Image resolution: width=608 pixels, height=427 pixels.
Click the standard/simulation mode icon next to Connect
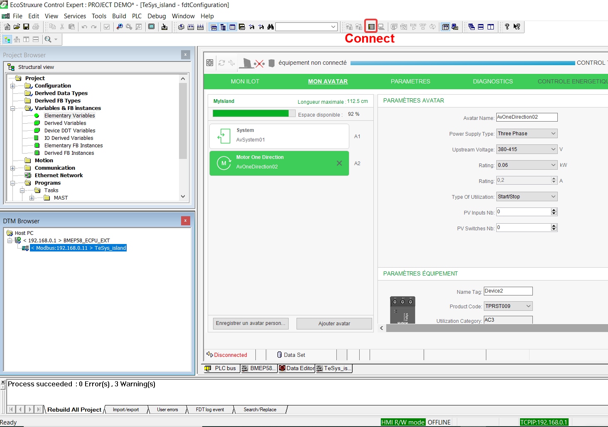(x=381, y=27)
